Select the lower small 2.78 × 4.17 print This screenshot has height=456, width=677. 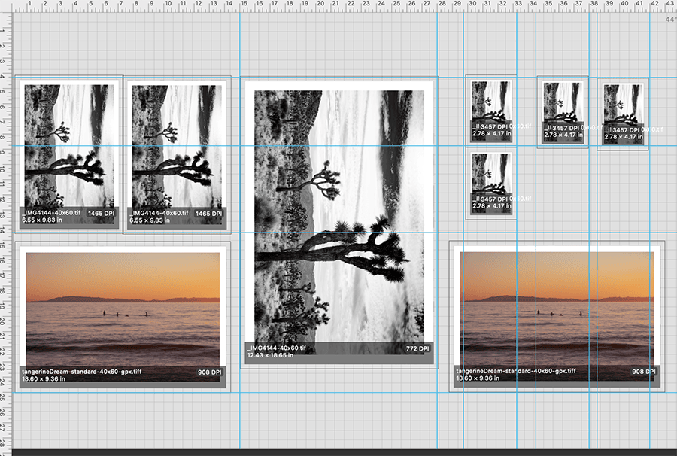coord(491,184)
